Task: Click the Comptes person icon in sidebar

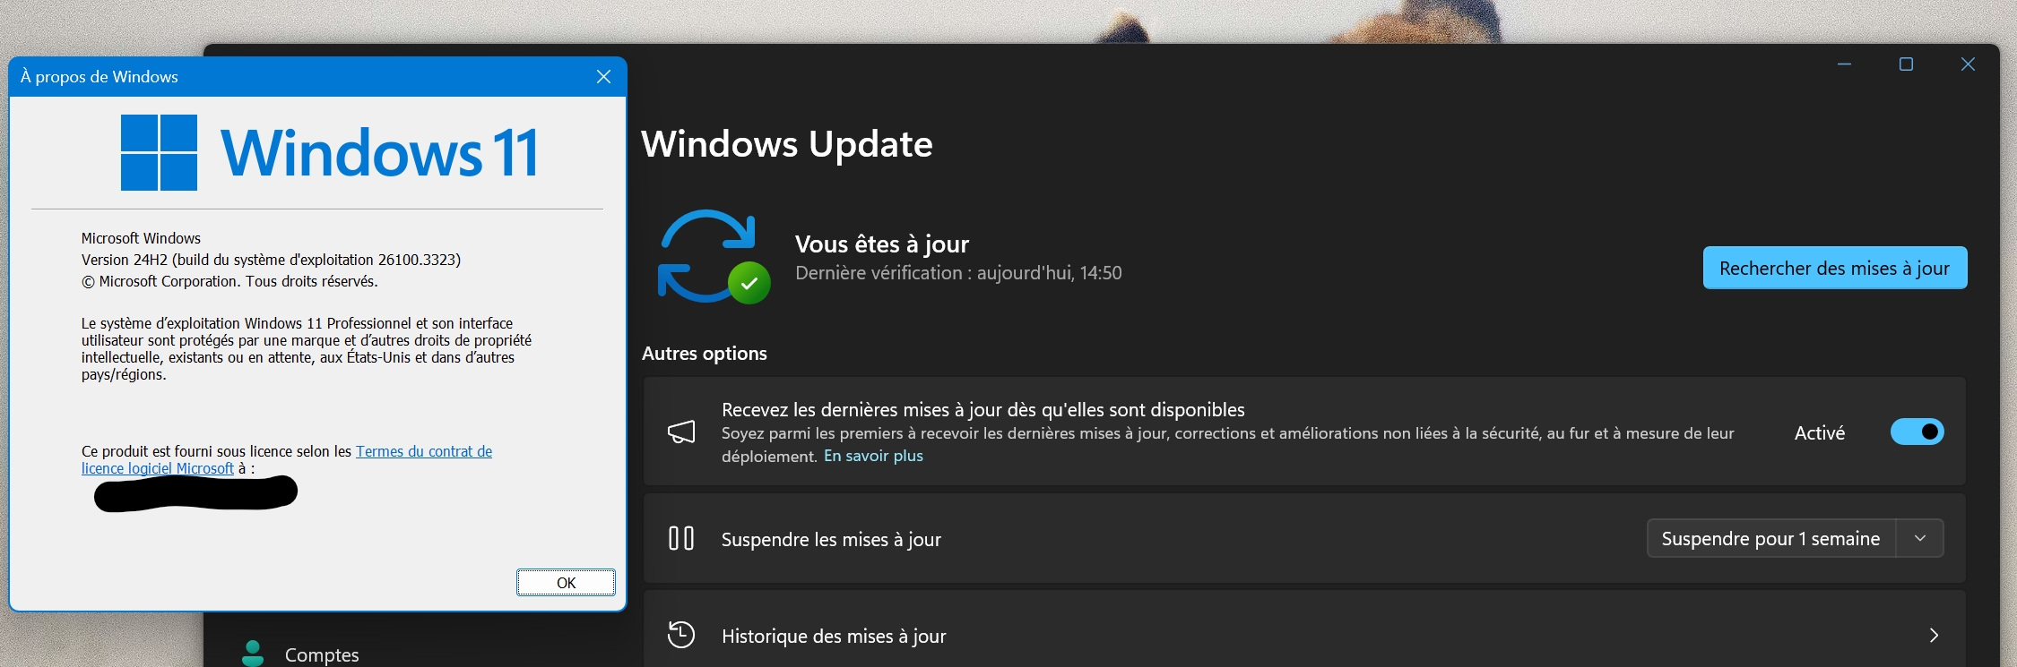Action: pyautogui.click(x=253, y=654)
